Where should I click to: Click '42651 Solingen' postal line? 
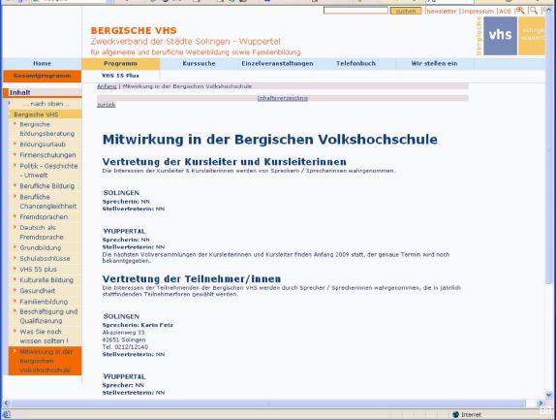[x=124, y=339]
